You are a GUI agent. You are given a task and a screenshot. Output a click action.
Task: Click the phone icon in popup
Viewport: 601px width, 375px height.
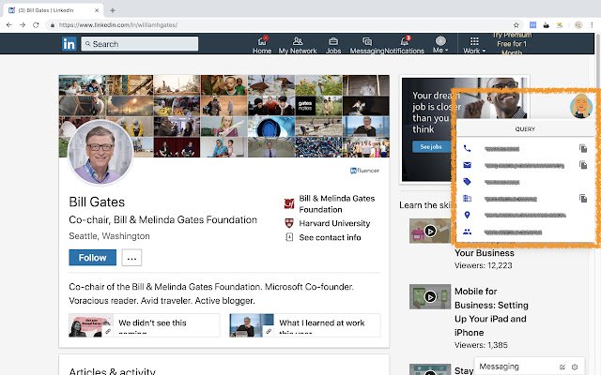[467, 148]
